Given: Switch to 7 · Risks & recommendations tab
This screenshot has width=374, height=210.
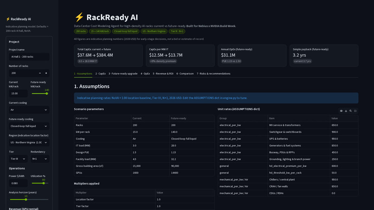Looking at the screenshot, I should (x=213, y=74).
